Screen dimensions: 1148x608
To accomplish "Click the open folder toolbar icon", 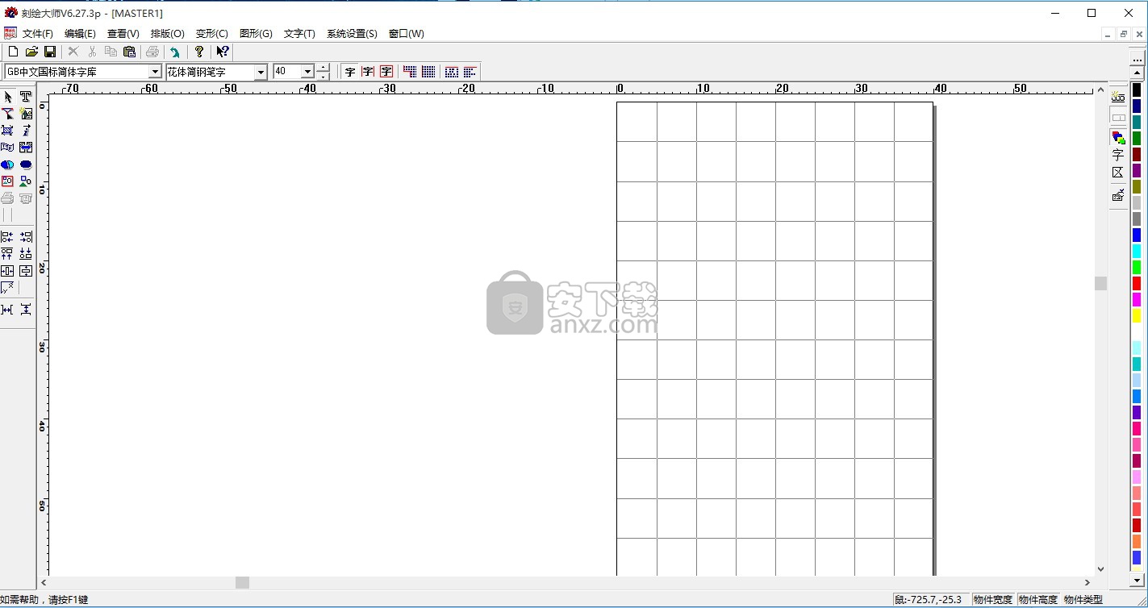I will (31, 52).
